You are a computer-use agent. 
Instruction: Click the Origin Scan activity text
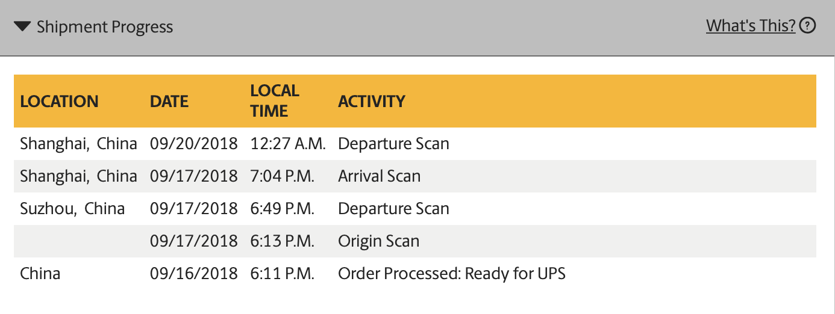[378, 241]
